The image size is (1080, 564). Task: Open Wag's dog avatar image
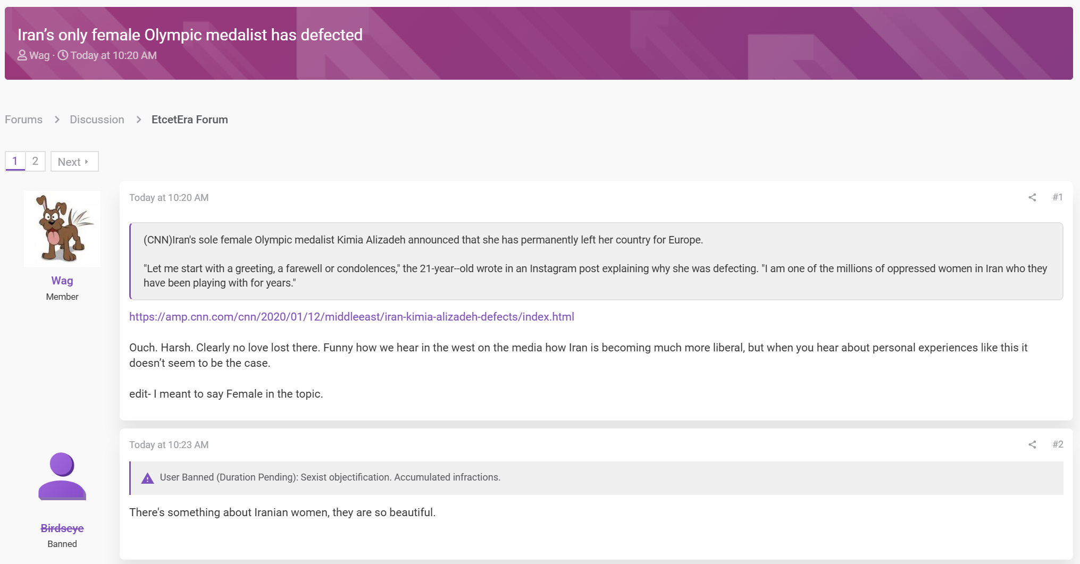(62, 229)
